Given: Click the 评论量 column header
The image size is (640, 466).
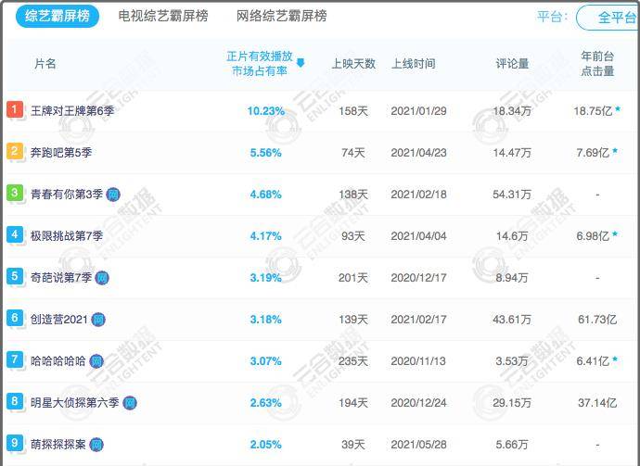Looking at the screenshot, I should pyautogui.click(x=512, y=64).
